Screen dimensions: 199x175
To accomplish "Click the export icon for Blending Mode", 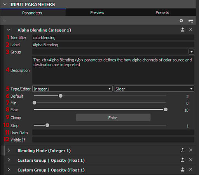I will click(x=183, y=150).
